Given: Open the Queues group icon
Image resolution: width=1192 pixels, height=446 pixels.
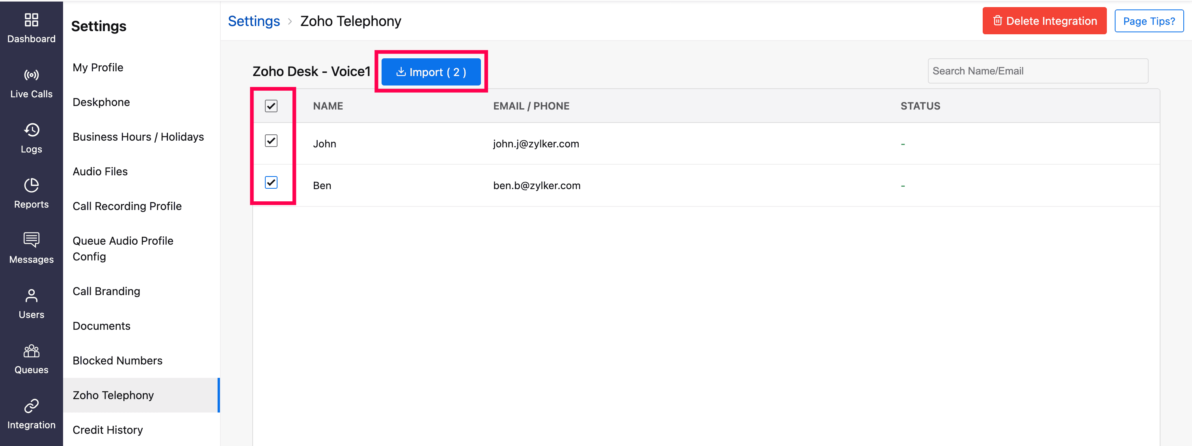Looking at the screenshot, I should point(31,351).
